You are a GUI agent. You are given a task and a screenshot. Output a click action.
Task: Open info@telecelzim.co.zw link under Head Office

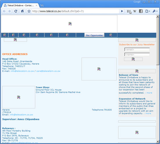[x=22, y=71]
